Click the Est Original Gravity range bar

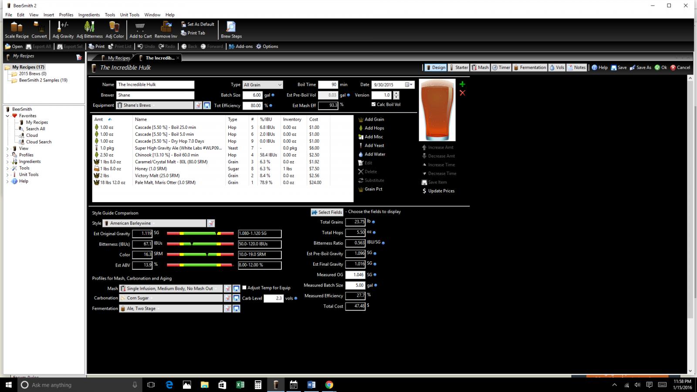point(200,233)
